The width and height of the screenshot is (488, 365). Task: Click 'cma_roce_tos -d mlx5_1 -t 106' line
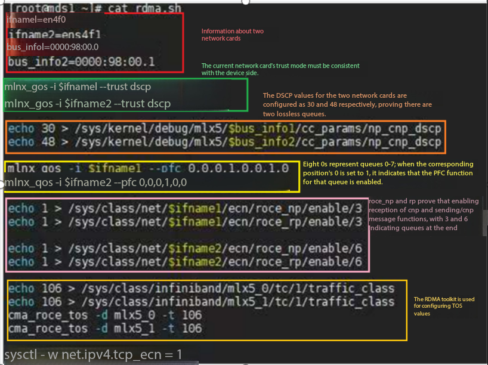(x=105, y=328)
